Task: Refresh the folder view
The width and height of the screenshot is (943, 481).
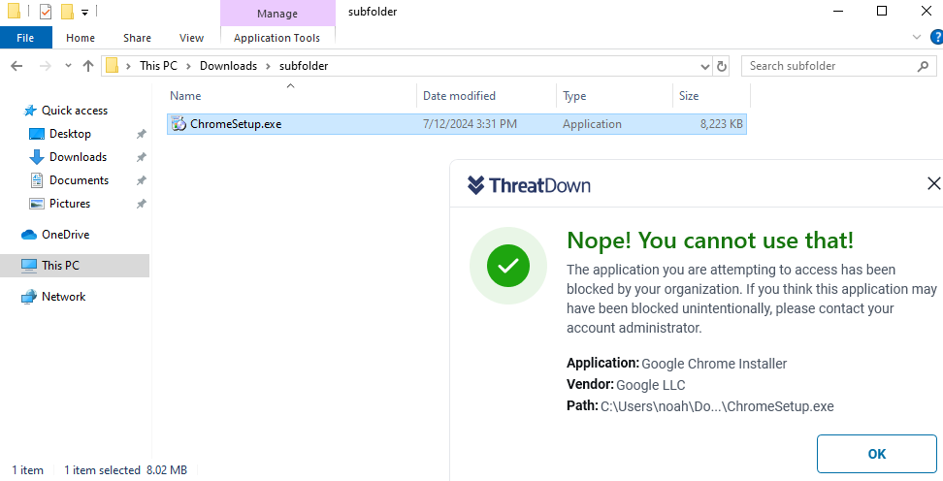Action: (722, 66)
